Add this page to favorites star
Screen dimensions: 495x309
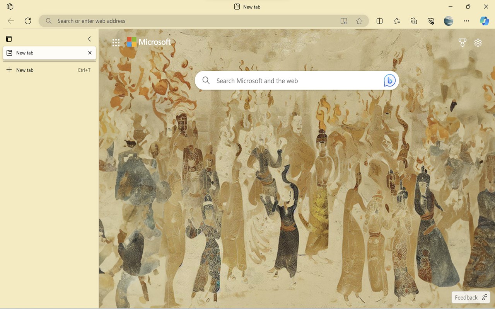359,21
